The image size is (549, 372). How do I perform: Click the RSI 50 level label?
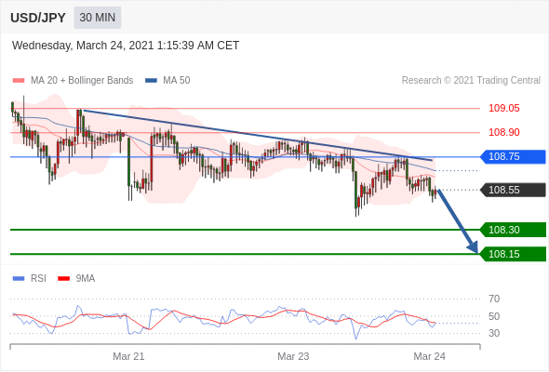[x=494, y=316]
